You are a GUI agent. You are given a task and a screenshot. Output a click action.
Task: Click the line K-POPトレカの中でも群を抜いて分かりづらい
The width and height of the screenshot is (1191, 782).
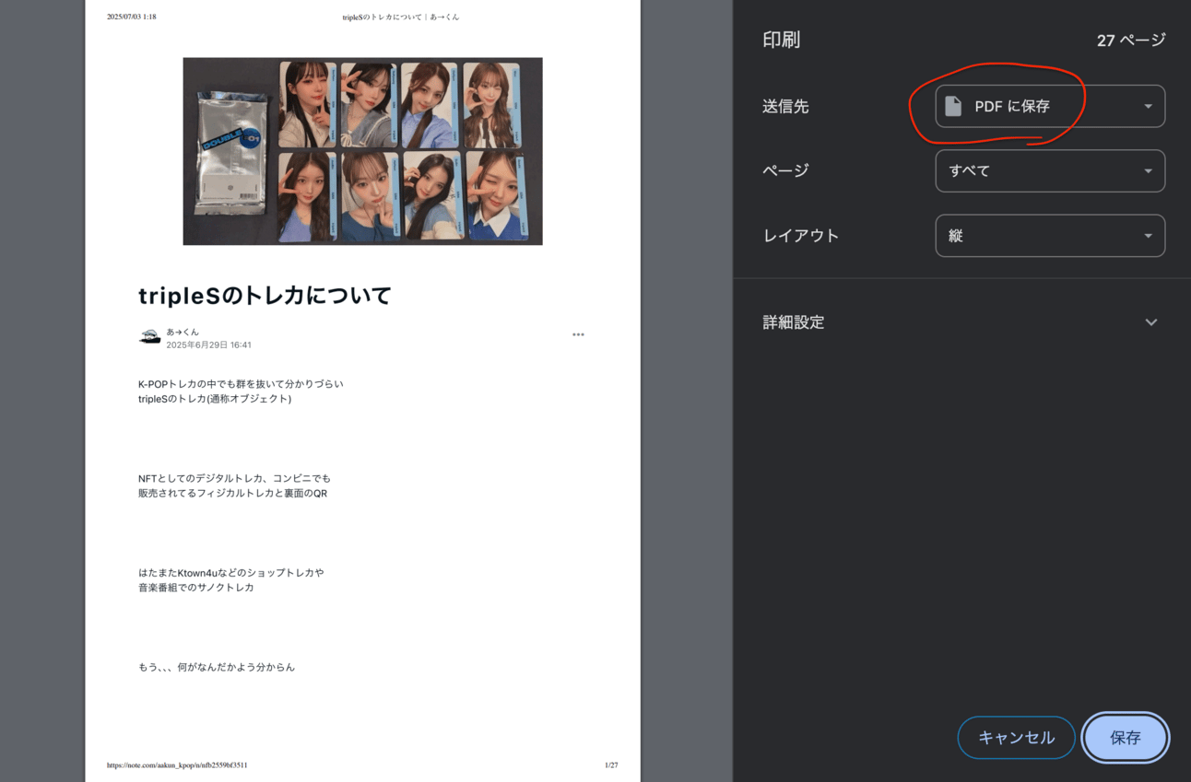pos(241,384)
